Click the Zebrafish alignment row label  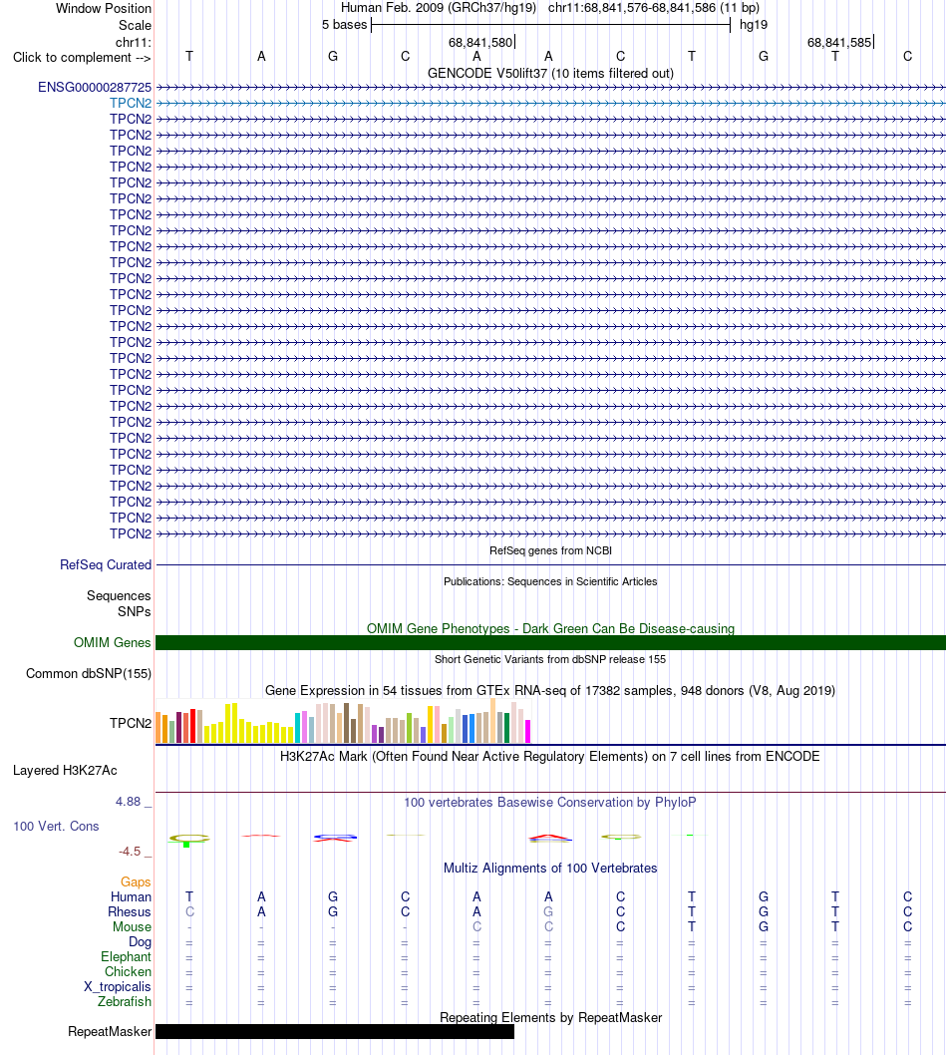click(x=125, y=1002)
